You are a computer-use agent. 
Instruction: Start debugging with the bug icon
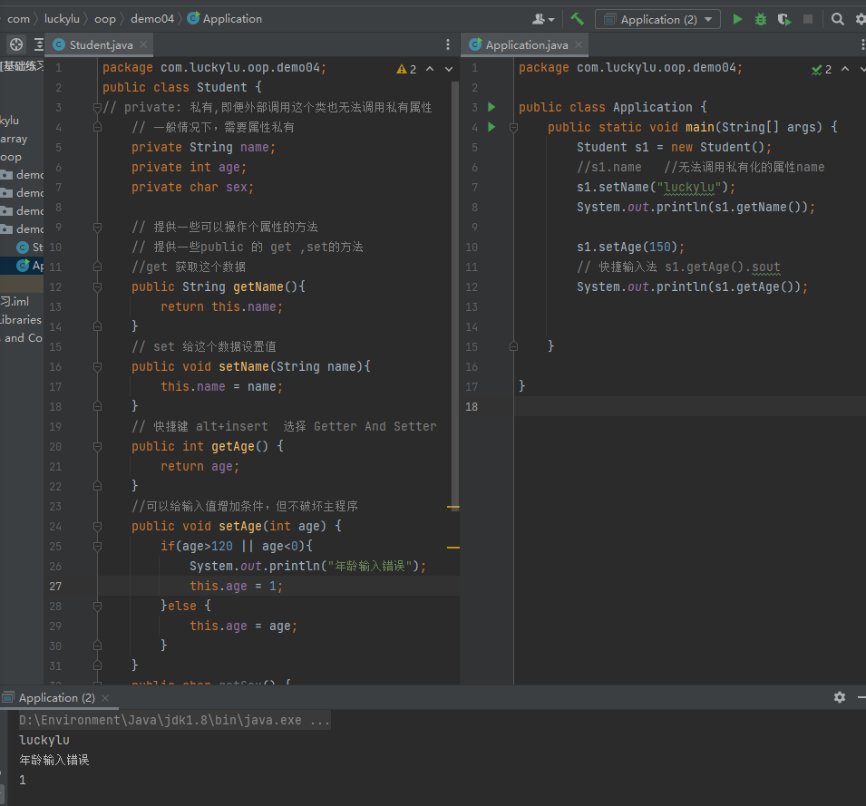click(x=761, y=19)
